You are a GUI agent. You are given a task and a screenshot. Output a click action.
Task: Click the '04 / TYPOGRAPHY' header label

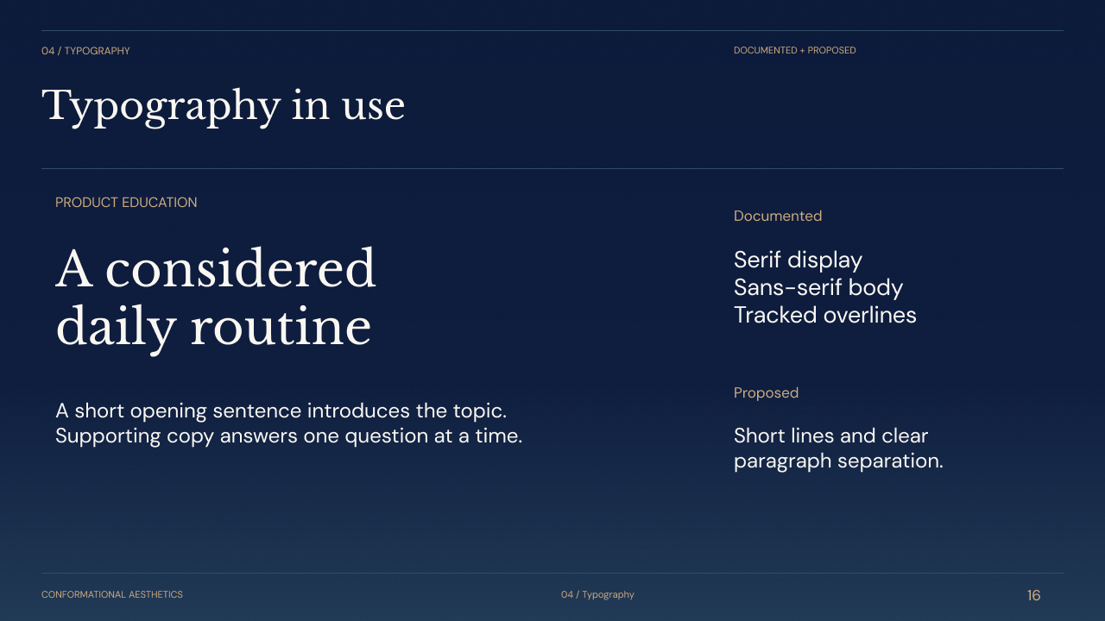pyautogui.click(x=85, y=51)
